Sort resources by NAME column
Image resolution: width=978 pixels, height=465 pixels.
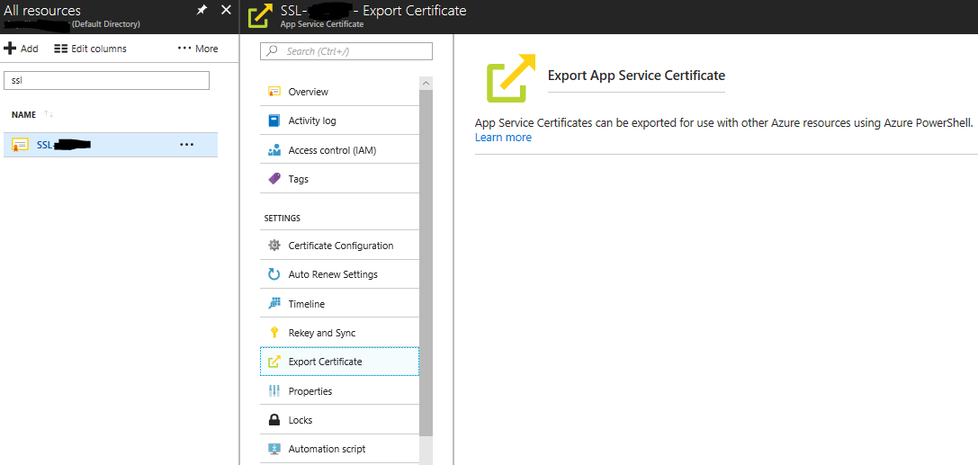23,114
